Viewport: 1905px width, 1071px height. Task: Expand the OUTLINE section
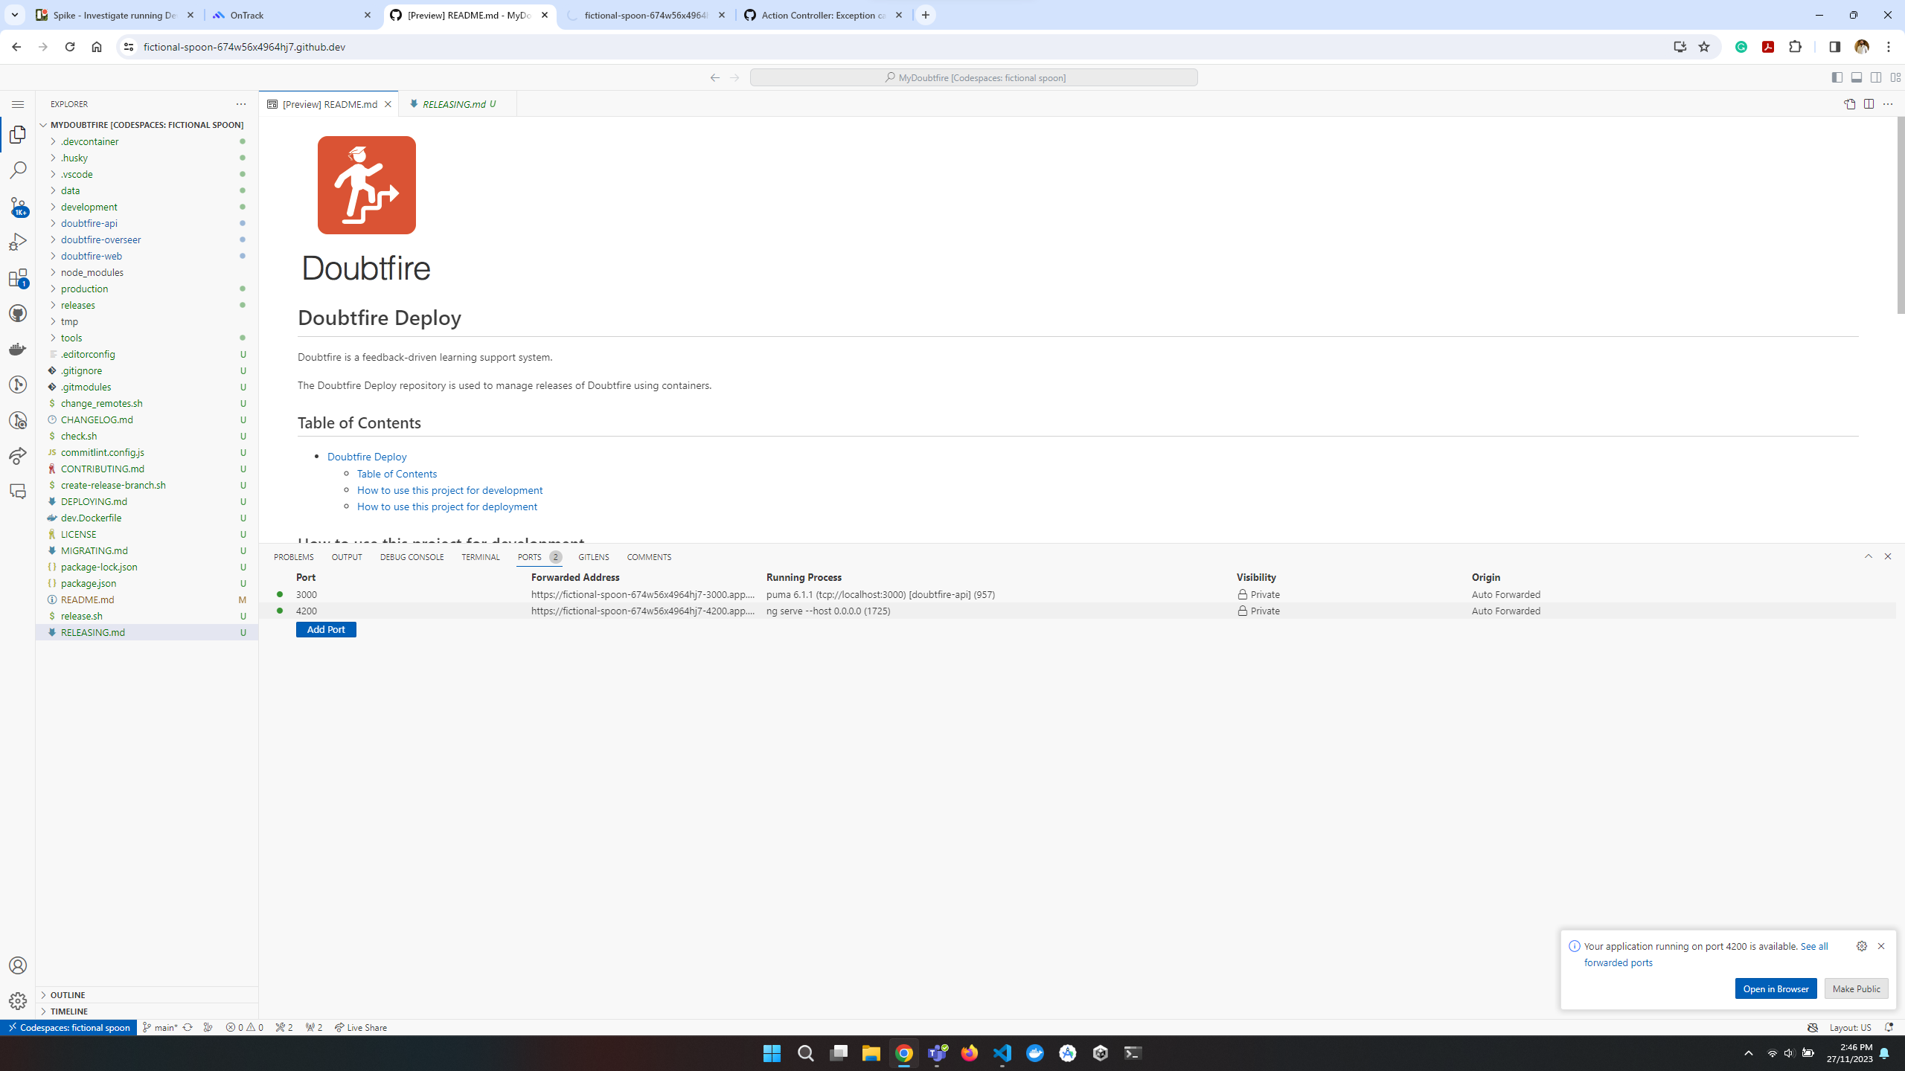[67, 994]
